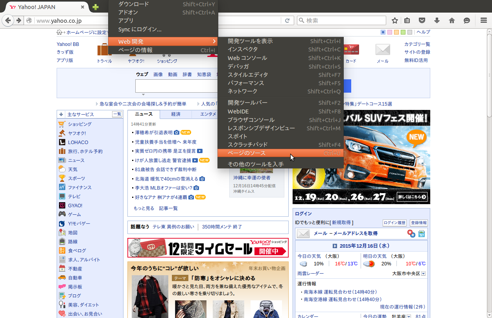492x318 pixels.
Task: Open a new tab with plus icon
Action: pyautogui.click(x=95, y=7)
